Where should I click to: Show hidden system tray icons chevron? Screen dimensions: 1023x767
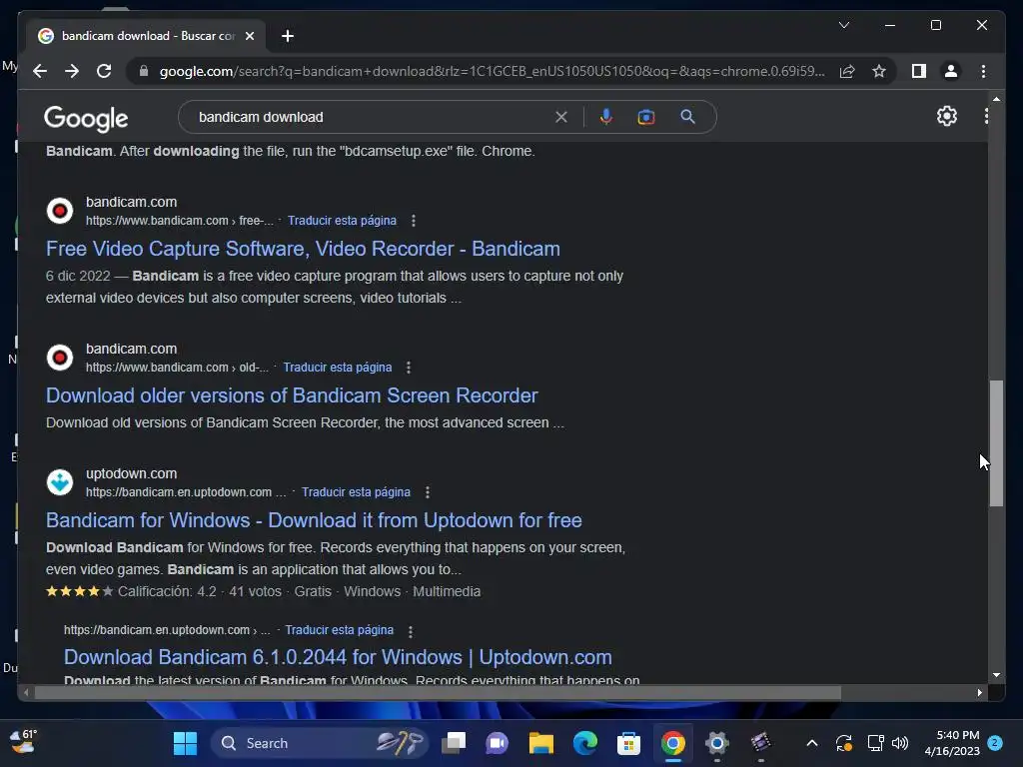[811, 743]
